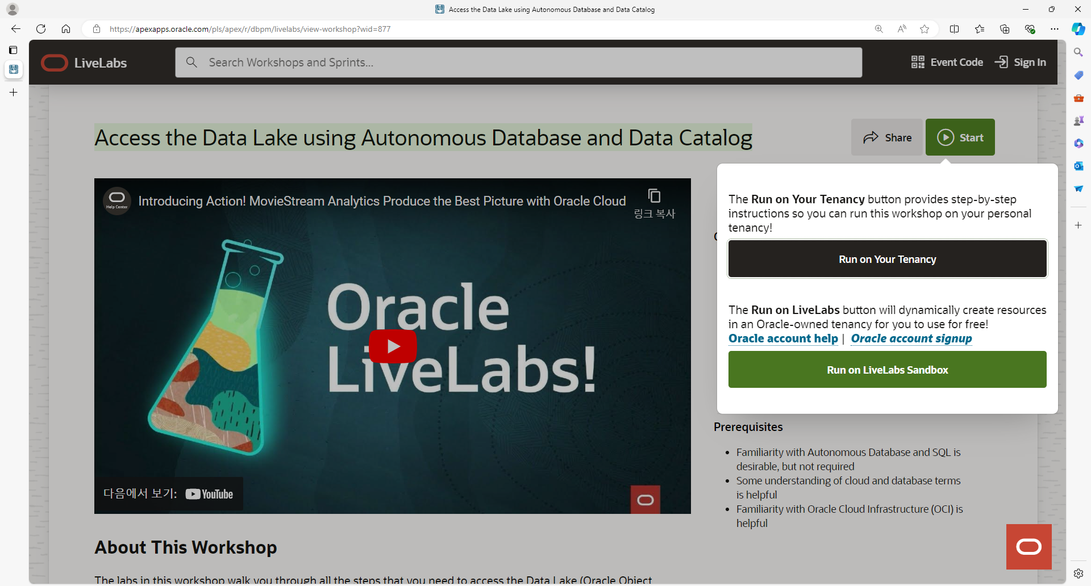
Task: Open the red Oracle chat widget
Action: (x=1029, y=547)
